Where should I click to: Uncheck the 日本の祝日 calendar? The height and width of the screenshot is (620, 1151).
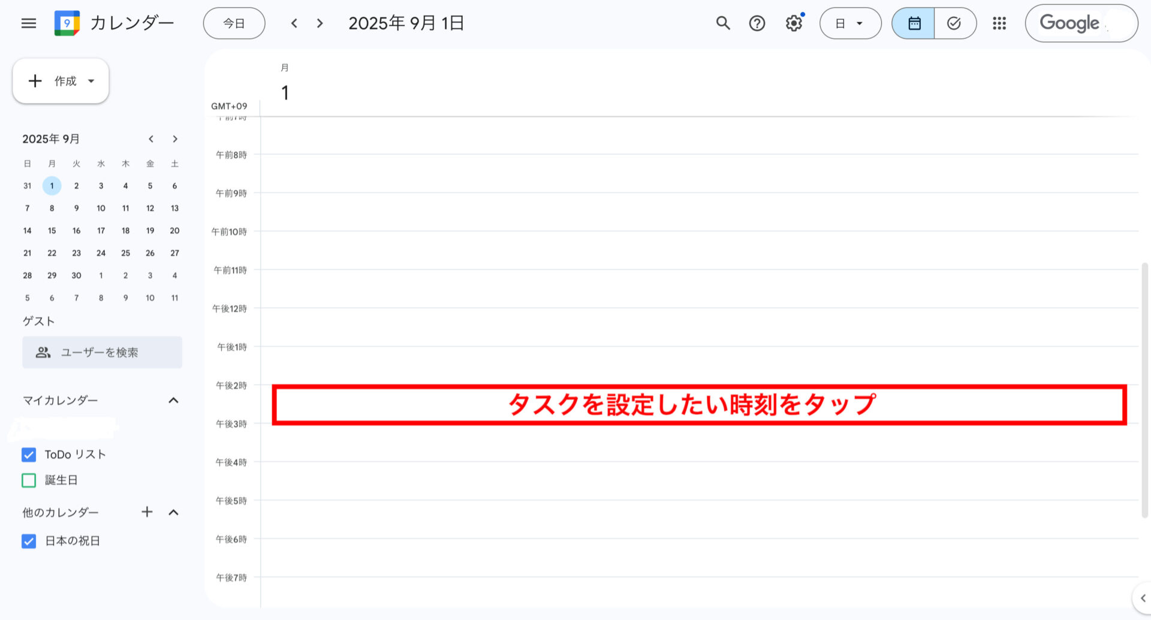tap(28, 541)
